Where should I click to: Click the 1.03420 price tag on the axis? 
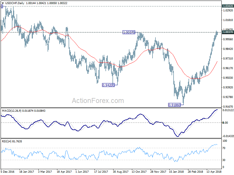point(228,6)
